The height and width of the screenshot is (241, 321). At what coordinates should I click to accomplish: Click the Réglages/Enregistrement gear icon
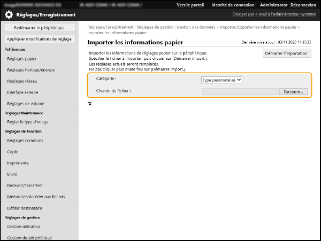[x=9, y=14]
